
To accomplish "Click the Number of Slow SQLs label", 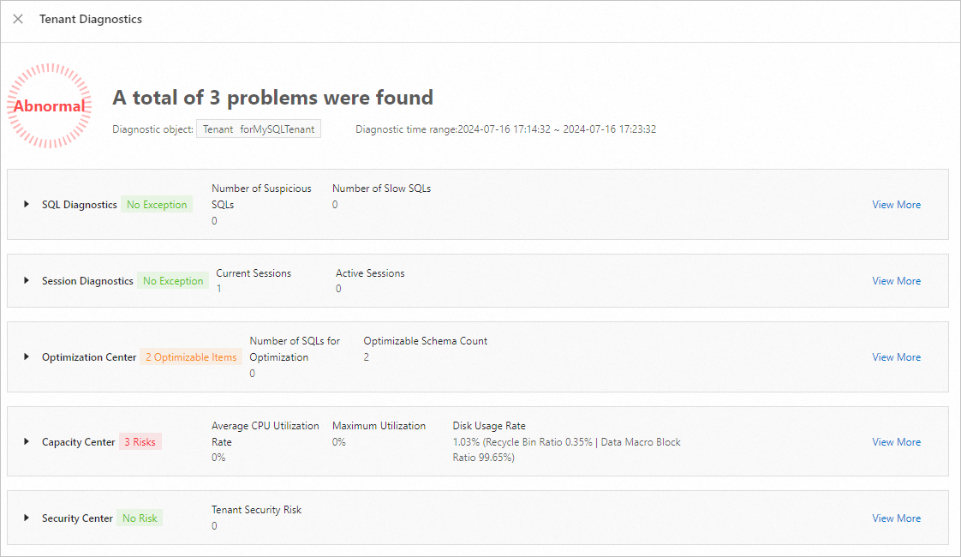I will [x=382, y=189].
